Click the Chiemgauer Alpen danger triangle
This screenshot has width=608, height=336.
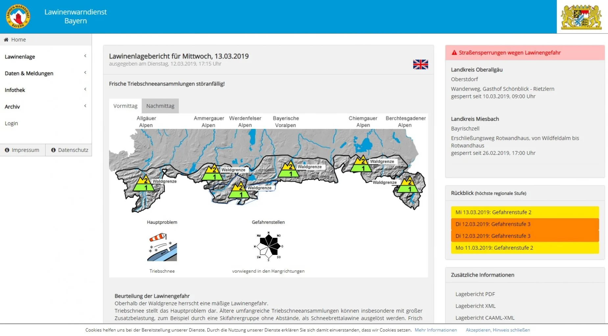click(361, 164)
